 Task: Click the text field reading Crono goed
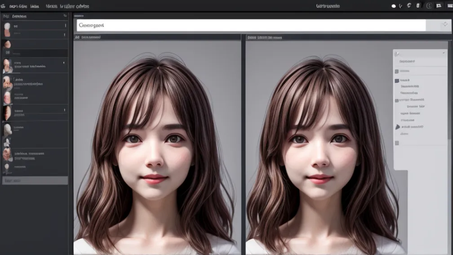(x=251, y=25)
